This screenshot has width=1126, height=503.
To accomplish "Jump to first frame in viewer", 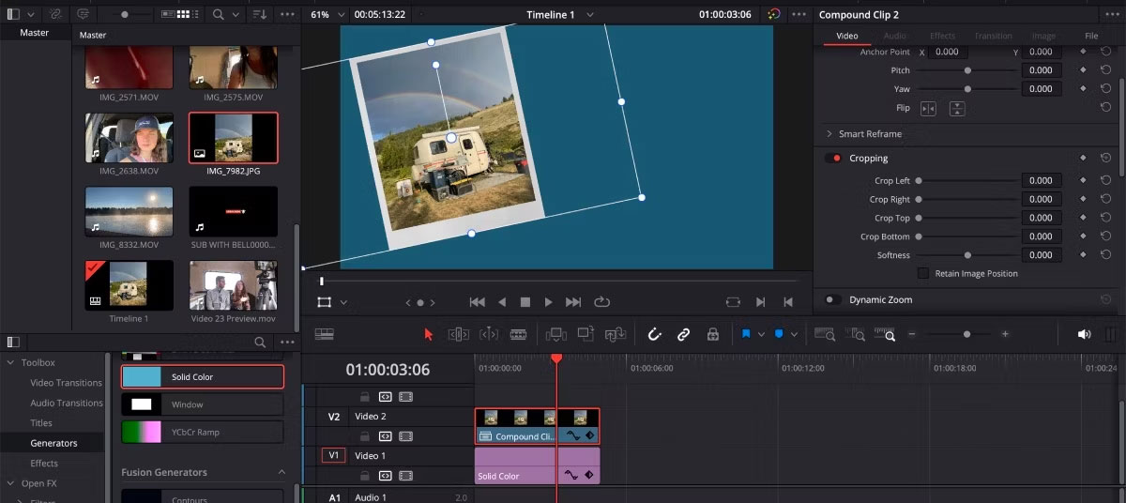I will (478, 302).
